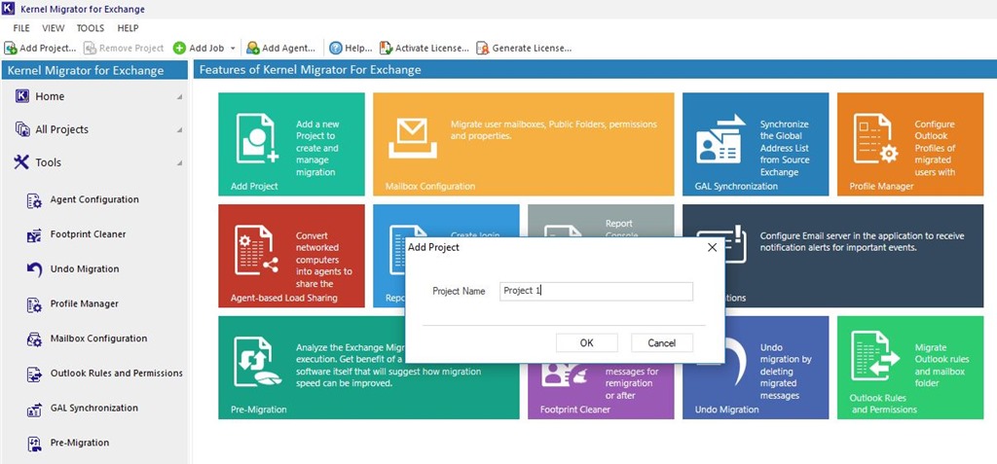Open the FILE menu
997x464 pixels.
(21, 28)
